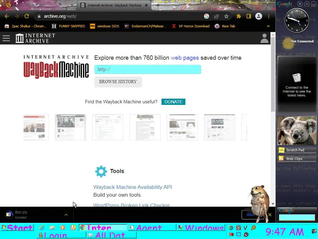Click the Tools gear icon
318x239 pixels.
pyautogui.click(x=101, y=171)
